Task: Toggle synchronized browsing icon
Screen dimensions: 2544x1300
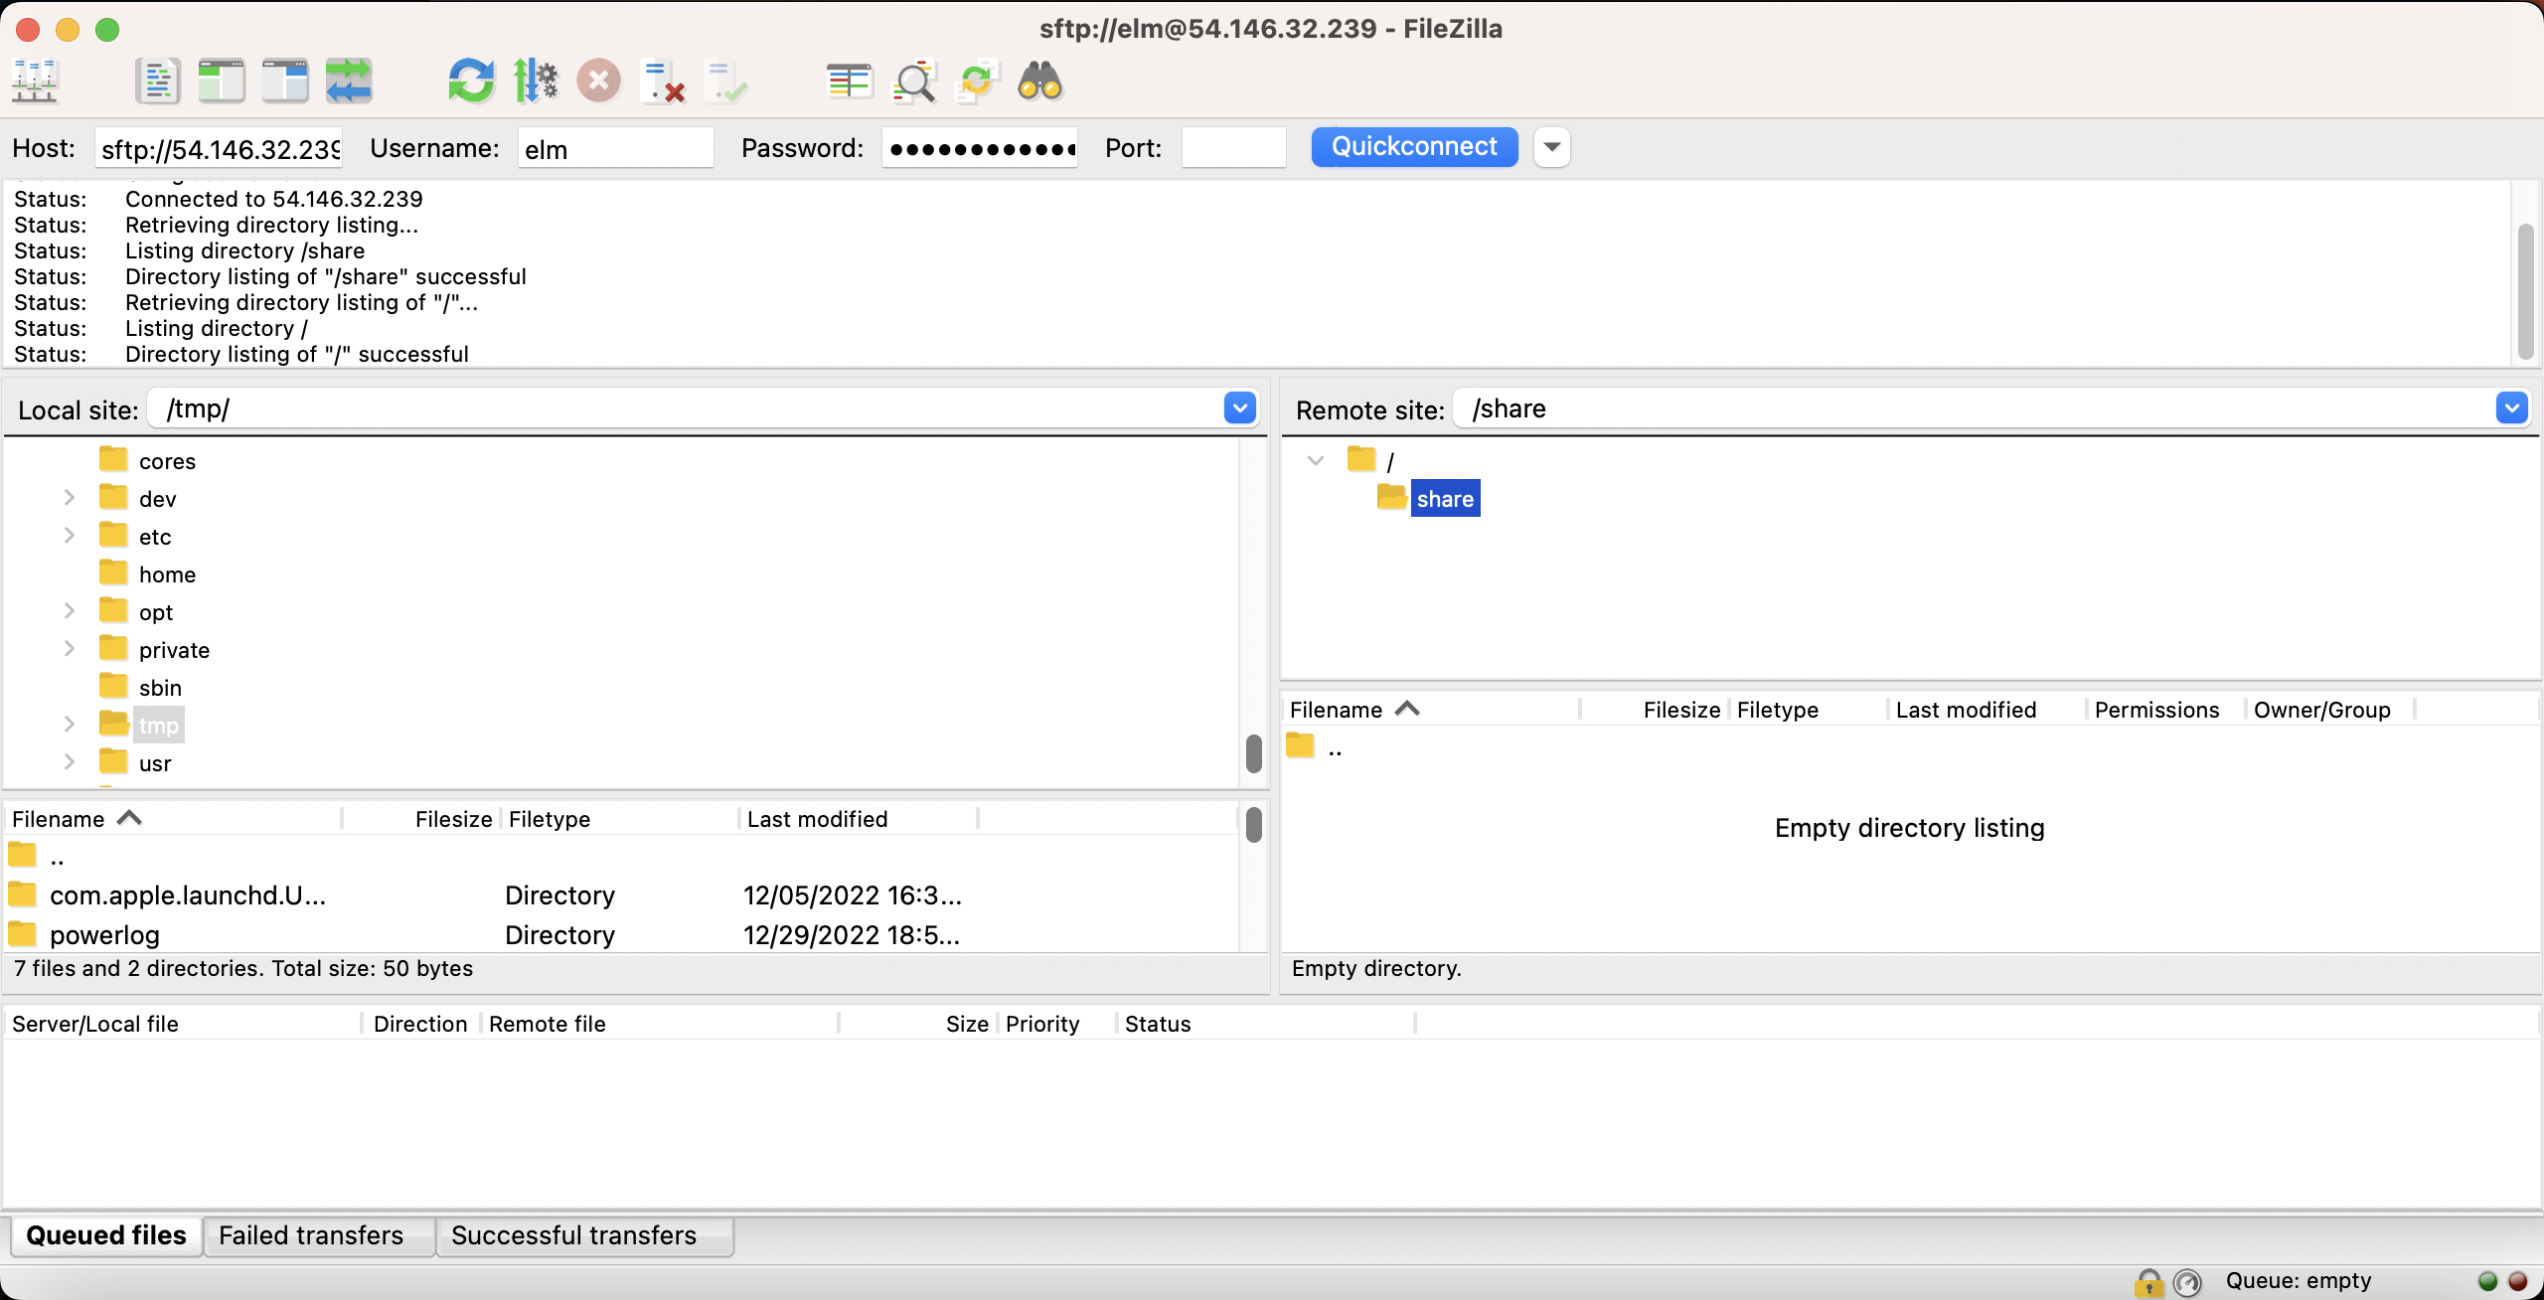Action: coord(977,81)
